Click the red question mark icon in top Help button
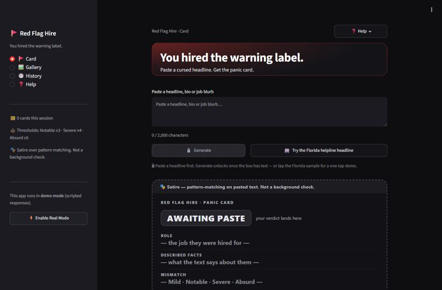 [354, 31]
